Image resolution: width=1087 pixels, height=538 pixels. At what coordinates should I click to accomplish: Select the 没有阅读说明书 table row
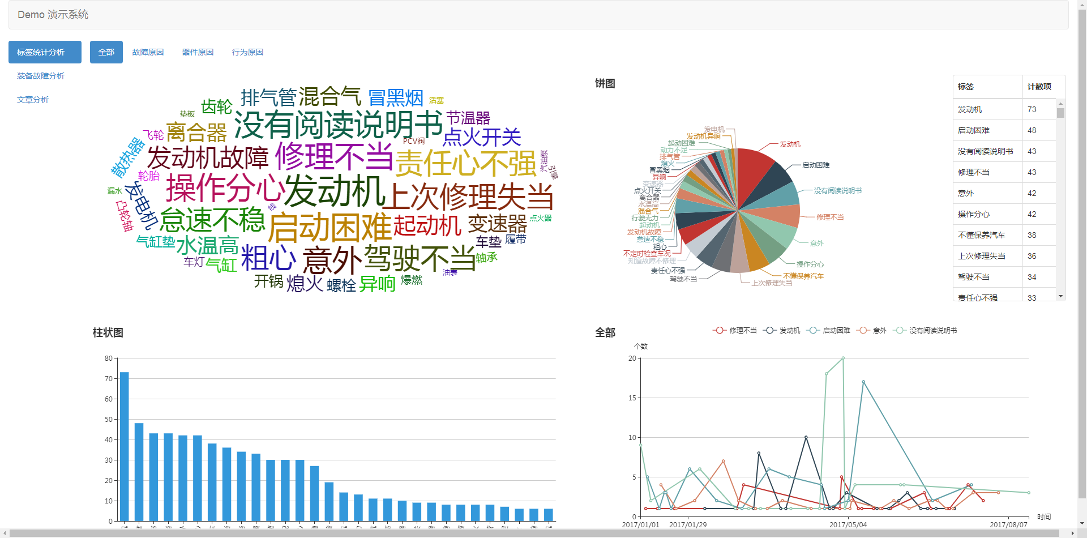(1004, 151)
